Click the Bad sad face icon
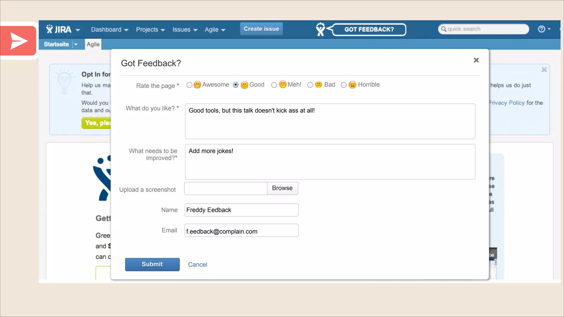564x317 pixels. (318, 84)
